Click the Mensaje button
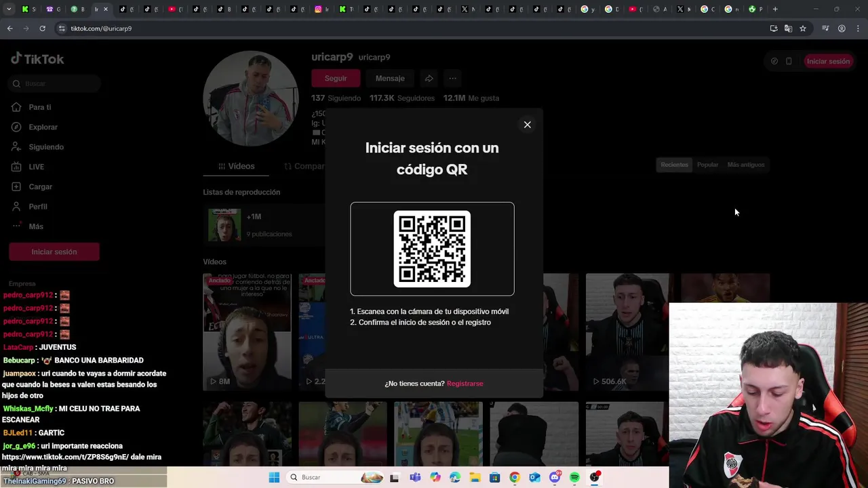Viewport: 868px width, 488px height. (390, 78)
